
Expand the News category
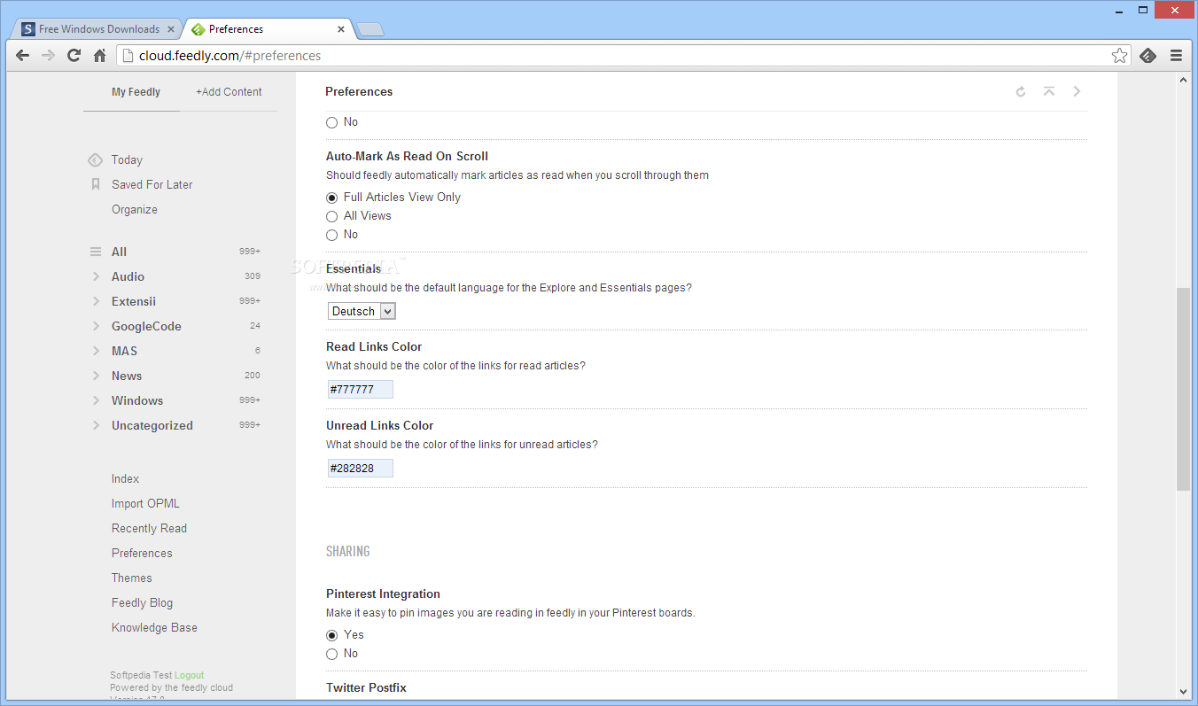tap(96, 376)
